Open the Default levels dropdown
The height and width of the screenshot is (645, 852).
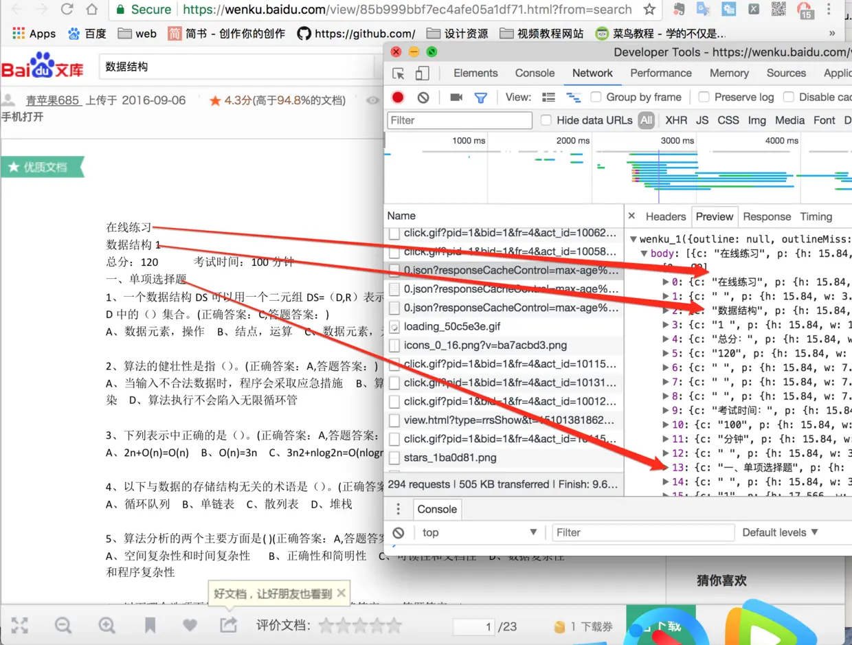pos(780,532)
